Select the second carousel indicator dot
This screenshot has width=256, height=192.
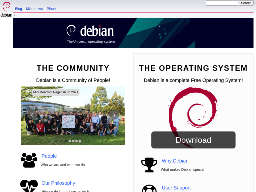70,141
